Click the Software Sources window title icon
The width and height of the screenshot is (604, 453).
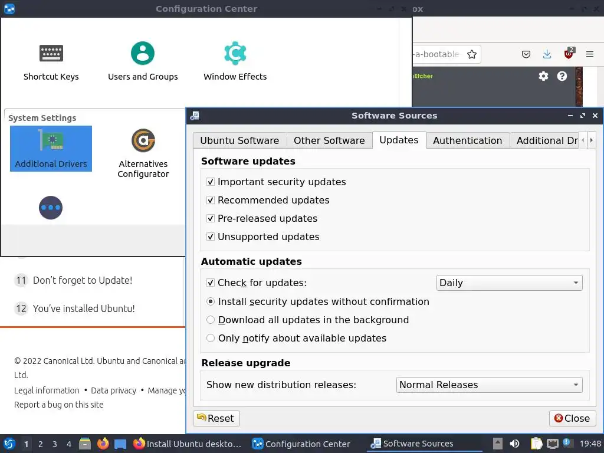[x=195, y=116]
